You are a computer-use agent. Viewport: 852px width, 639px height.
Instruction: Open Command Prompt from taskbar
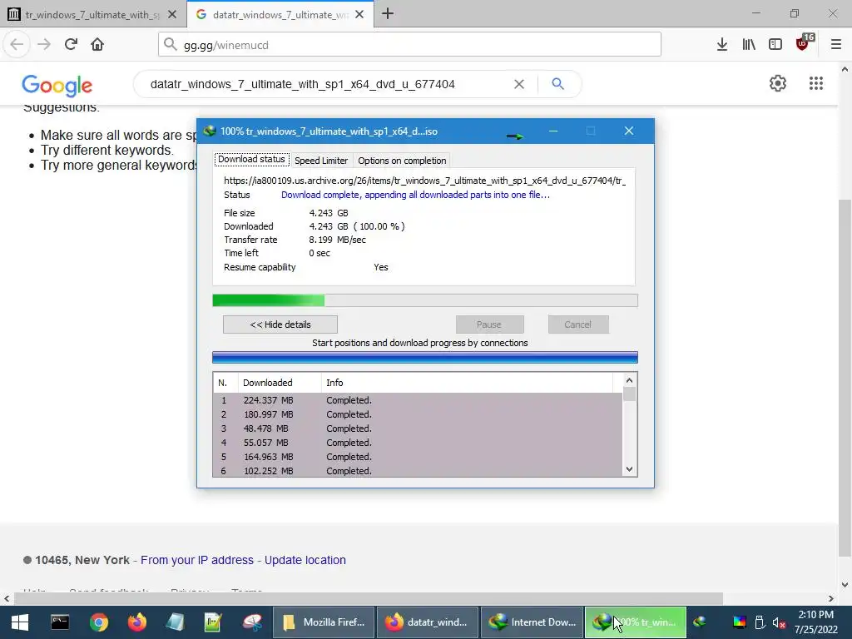tap(60, 622)
